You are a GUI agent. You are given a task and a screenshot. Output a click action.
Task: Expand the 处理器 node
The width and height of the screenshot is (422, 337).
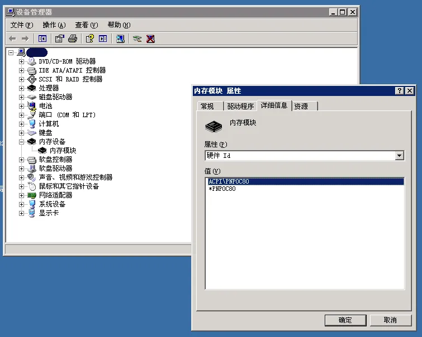coord(21,88)
